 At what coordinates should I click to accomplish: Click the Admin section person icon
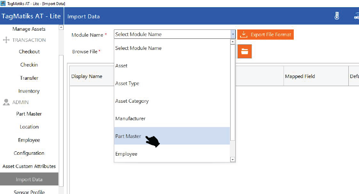coord(6,102)
